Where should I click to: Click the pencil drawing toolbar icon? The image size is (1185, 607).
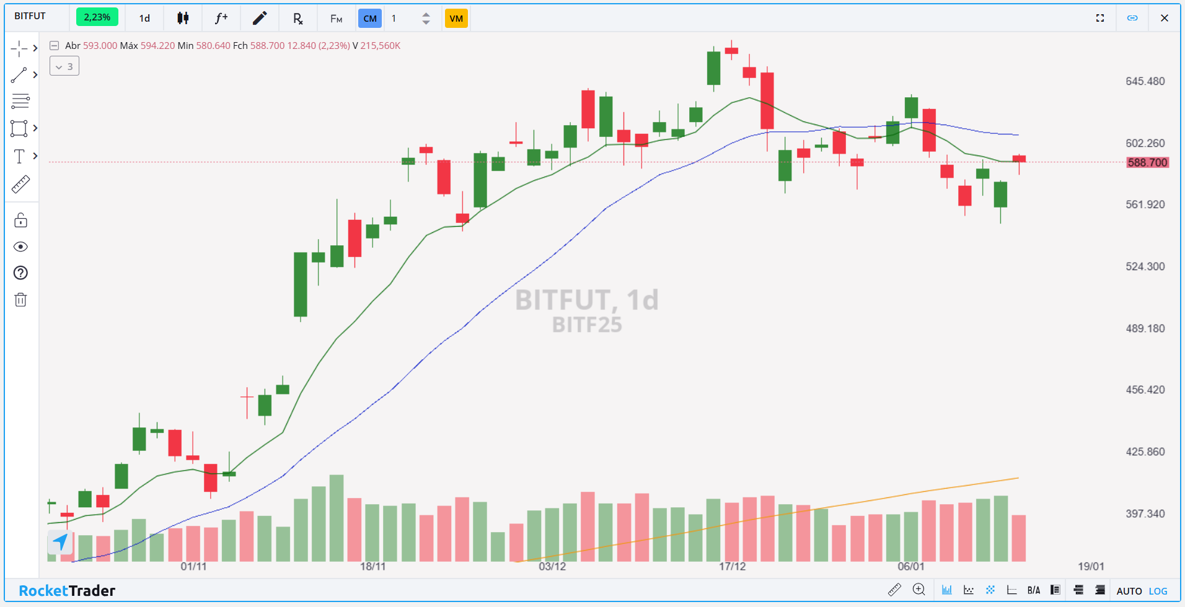tap(260, 18)
